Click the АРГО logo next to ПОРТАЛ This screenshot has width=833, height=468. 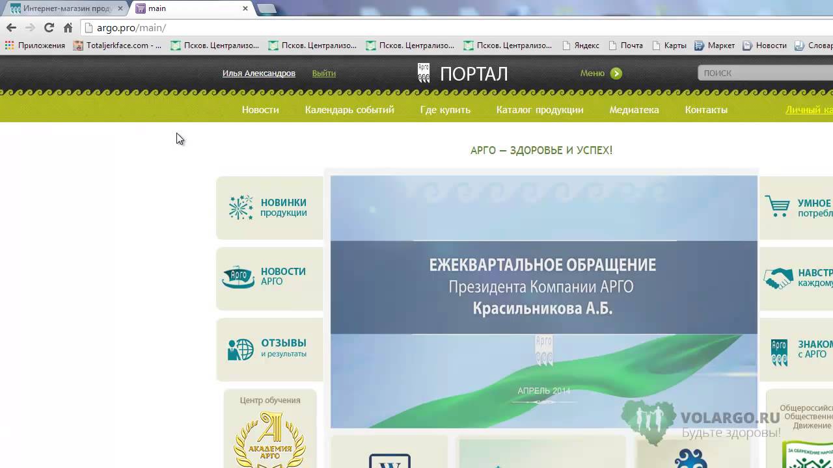tap(424, 73)
